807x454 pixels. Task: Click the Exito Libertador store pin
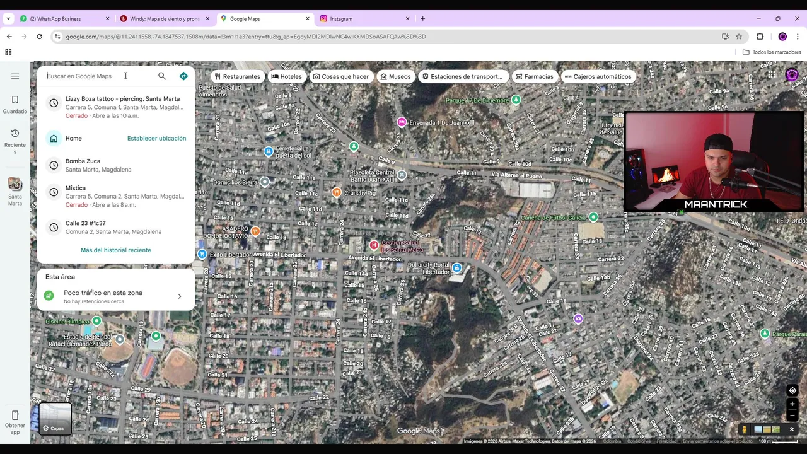[202, 254]
